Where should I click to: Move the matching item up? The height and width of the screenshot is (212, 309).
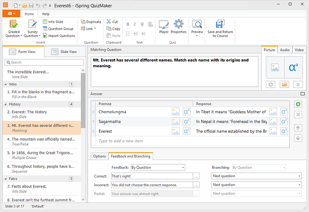298,128
